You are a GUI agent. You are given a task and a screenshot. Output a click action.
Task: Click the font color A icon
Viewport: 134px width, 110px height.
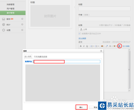[x=110, y=46]
